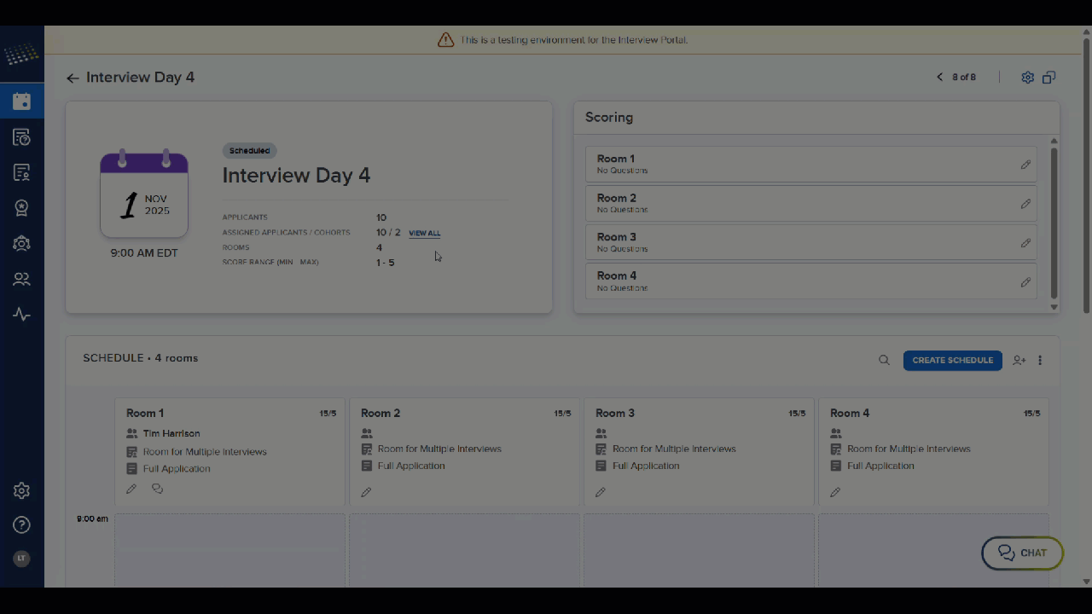Click the add-person icon beside Create Schedule
This screenshot has height=614, width=1092.
coord(1019,360)
